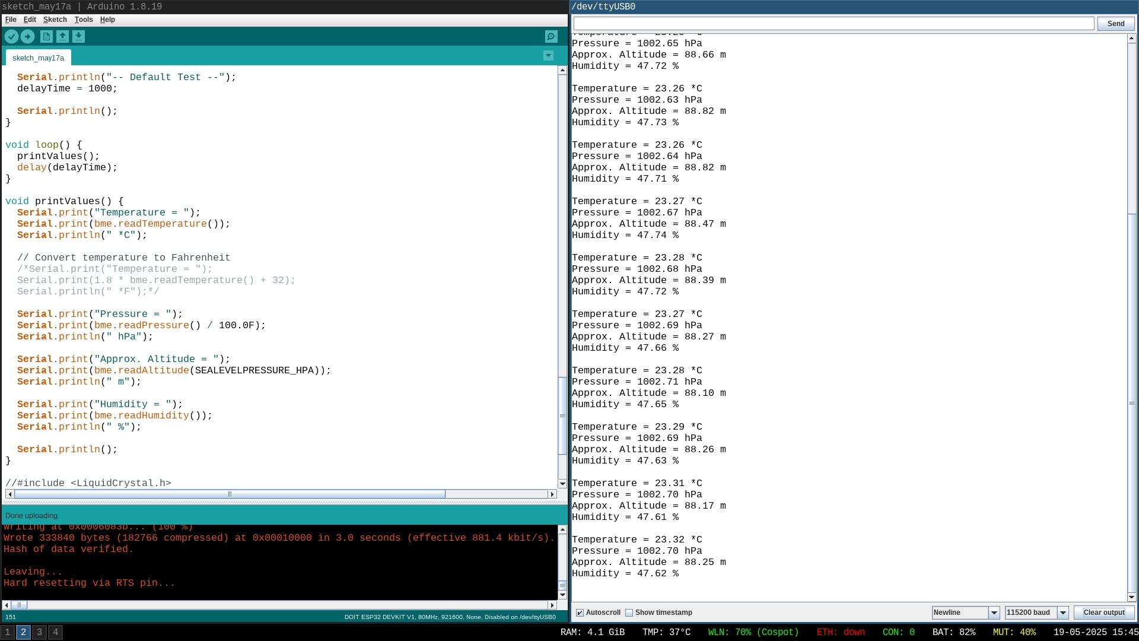This screenshot has height=641, width=1139.
Task: Select the sketch_may17a tab
Action: [38, 58]
